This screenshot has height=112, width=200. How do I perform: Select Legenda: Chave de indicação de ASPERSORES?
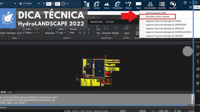pyautogui.click(x=166, y=25)
